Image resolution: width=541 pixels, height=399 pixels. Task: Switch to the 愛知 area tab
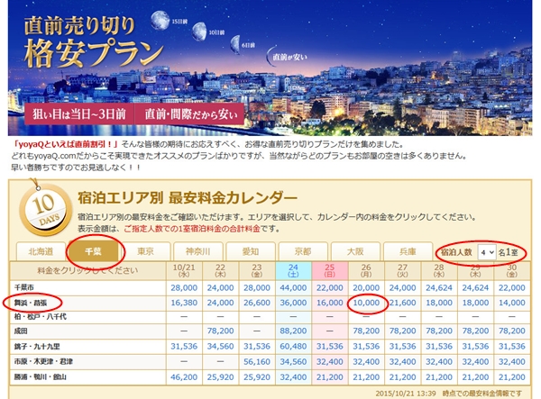pos(252,252)
